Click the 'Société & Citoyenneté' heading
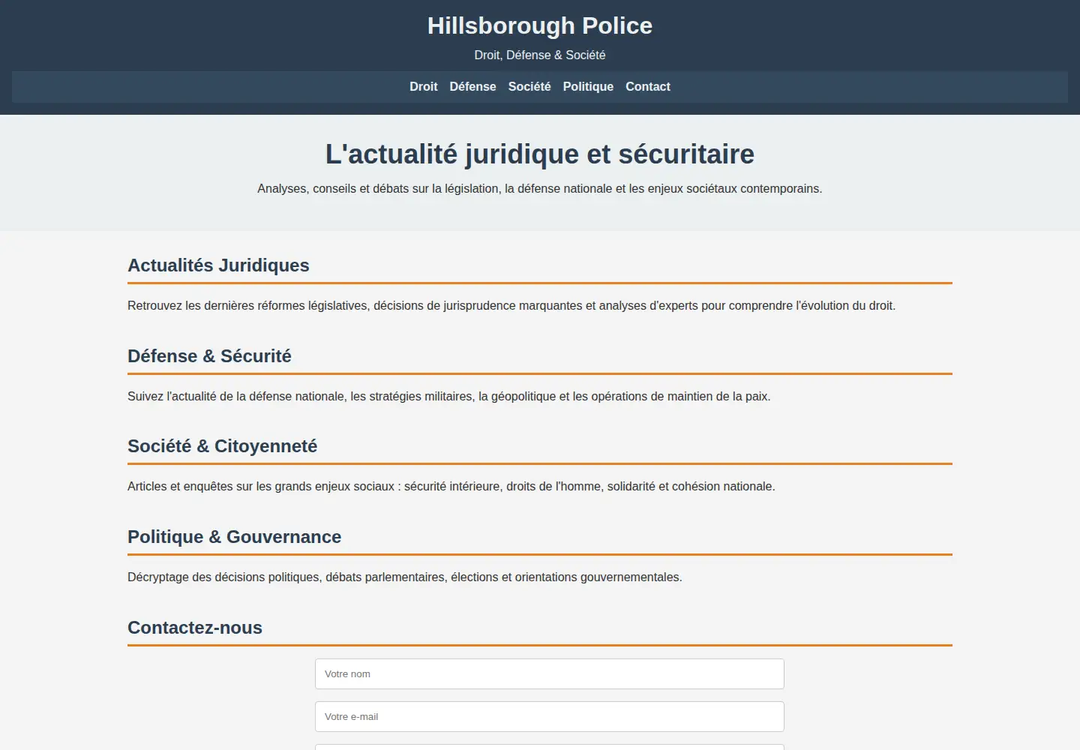The width and height of the screenshot is (1080, 750). point(222,446)
